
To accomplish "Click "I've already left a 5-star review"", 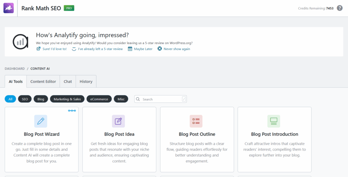I will click(x=100, y=49).
